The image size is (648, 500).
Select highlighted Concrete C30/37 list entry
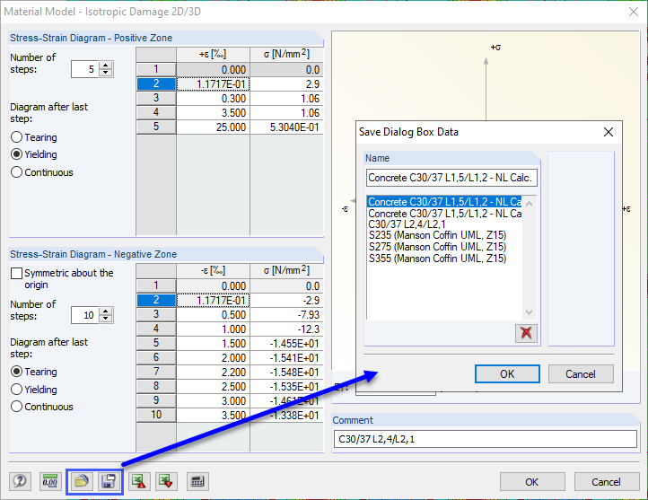(x=444, y=202)
